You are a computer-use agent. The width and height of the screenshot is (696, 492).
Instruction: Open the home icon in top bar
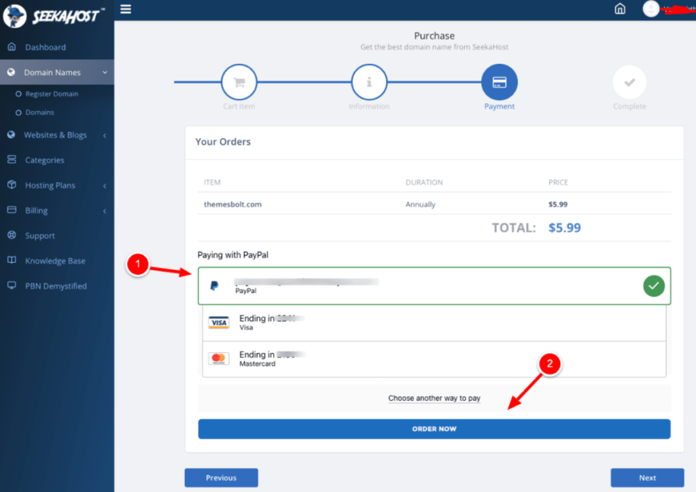(x=620, y=9)
